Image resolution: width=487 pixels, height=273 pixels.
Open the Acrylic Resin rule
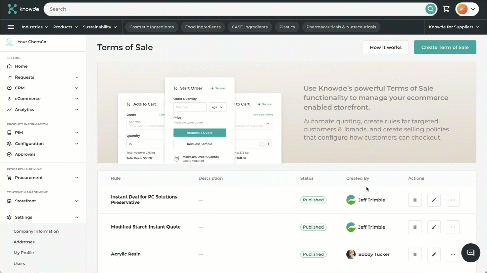click(x=126, y=254)
